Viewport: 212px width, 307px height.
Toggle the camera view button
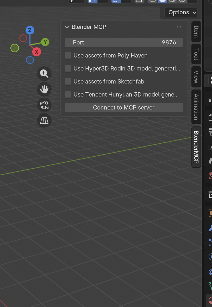[44, 105]
